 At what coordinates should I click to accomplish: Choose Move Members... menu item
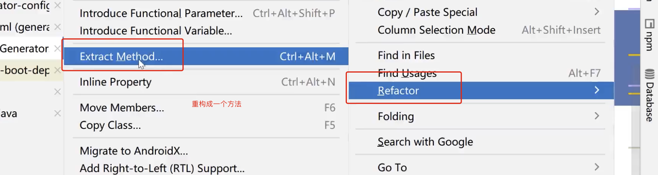click(206, 107)
